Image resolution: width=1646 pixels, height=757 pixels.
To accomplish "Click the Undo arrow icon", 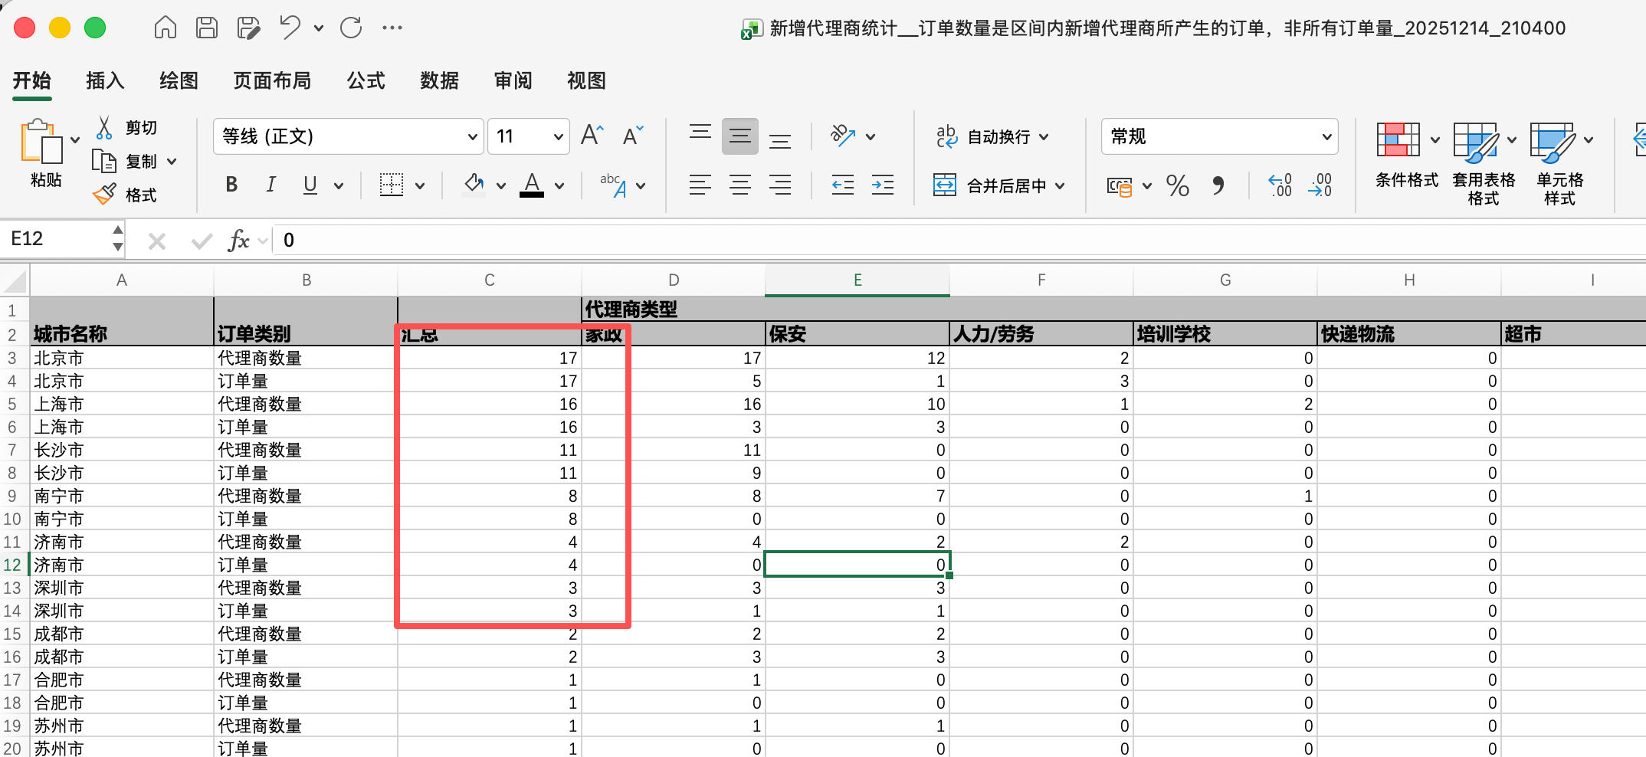I will [290, 28].
